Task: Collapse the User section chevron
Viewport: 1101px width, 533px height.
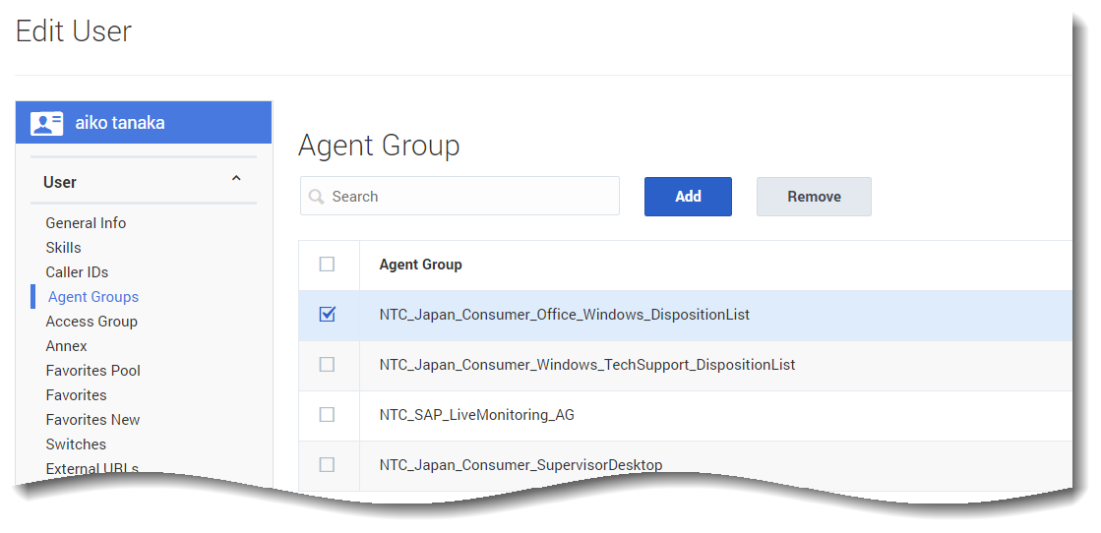Action: [x=236, y=180]
